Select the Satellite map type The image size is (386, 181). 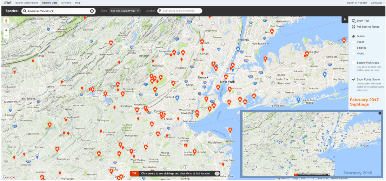click(354, 48)
